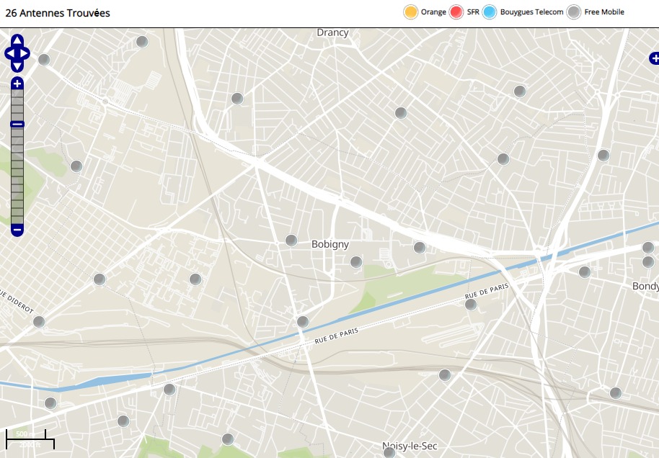659x458 pixels.
Task: Click the Bobigny town label on the map
Action: click(330, 244)
